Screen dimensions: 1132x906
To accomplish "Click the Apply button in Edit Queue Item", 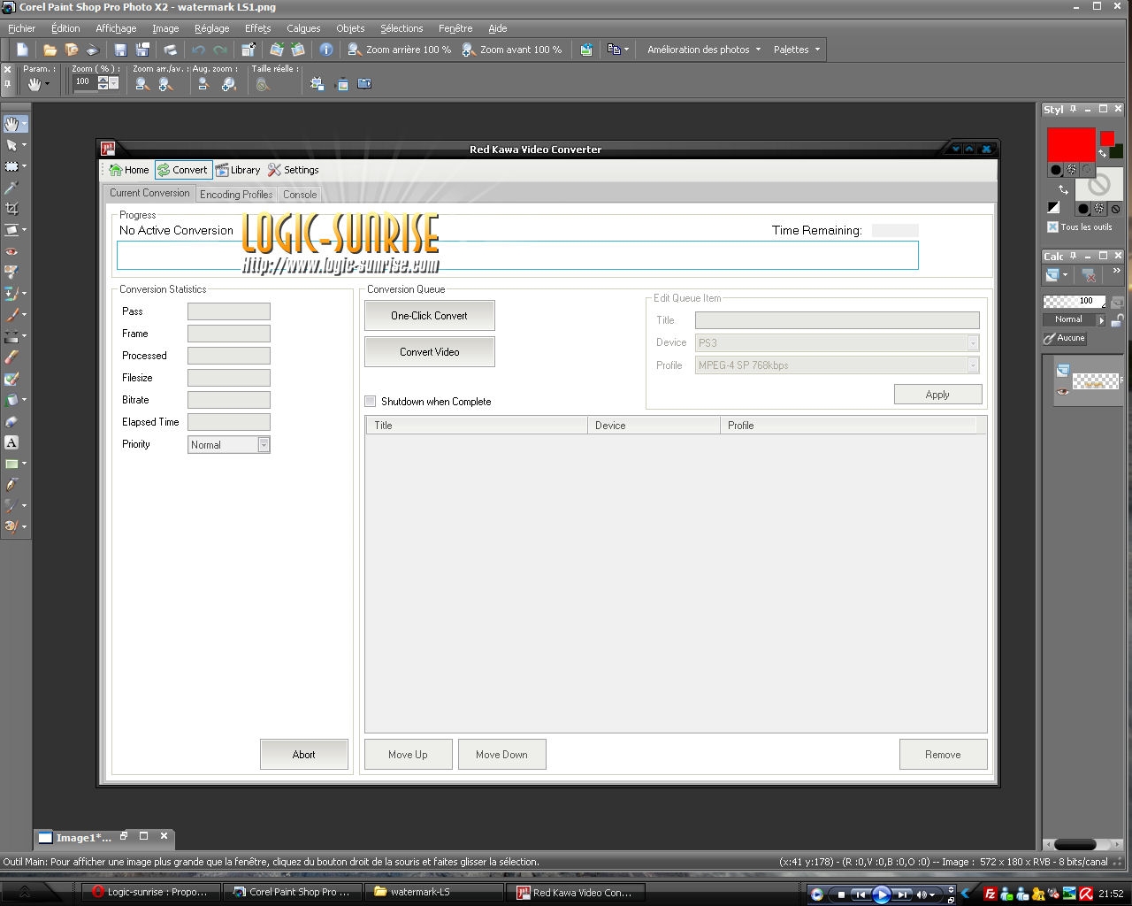I will click(938, 395).
